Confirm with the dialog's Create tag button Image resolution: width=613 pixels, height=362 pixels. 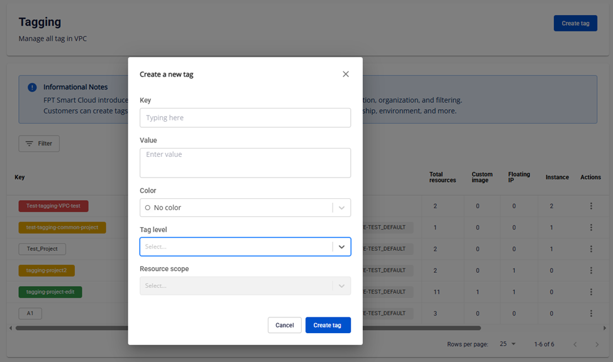coord(328,325)
